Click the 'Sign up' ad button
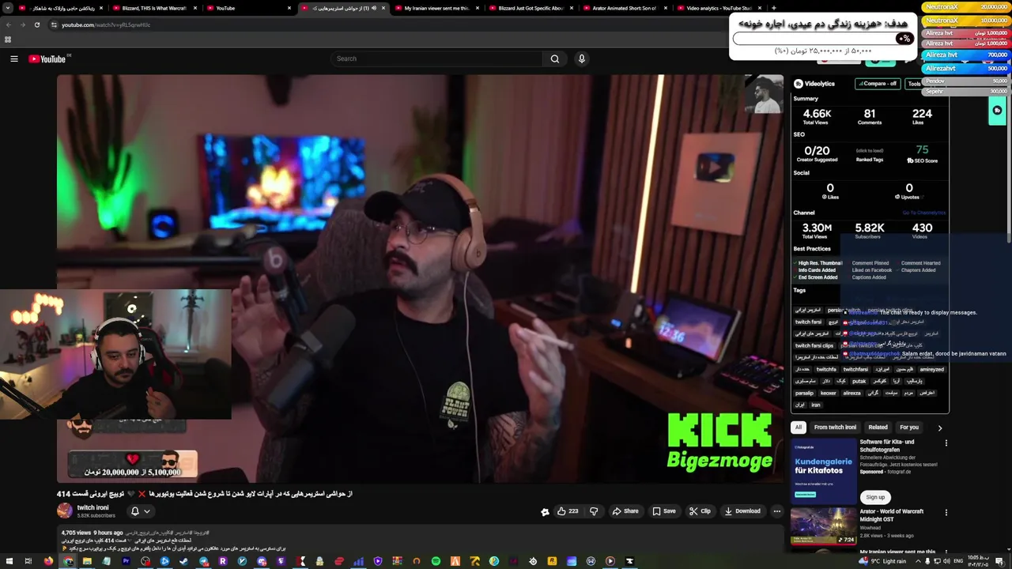 click(875, 497)
